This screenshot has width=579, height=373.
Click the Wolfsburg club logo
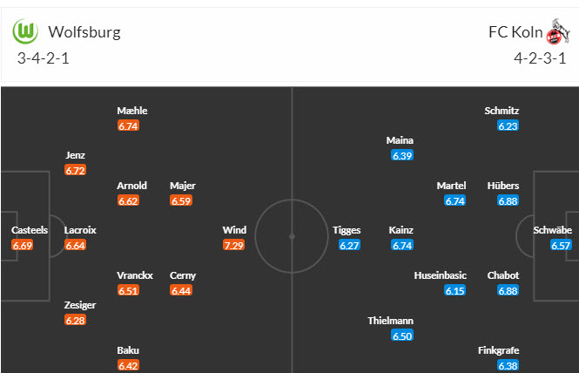pyautogui.click(x=28, y=32)
